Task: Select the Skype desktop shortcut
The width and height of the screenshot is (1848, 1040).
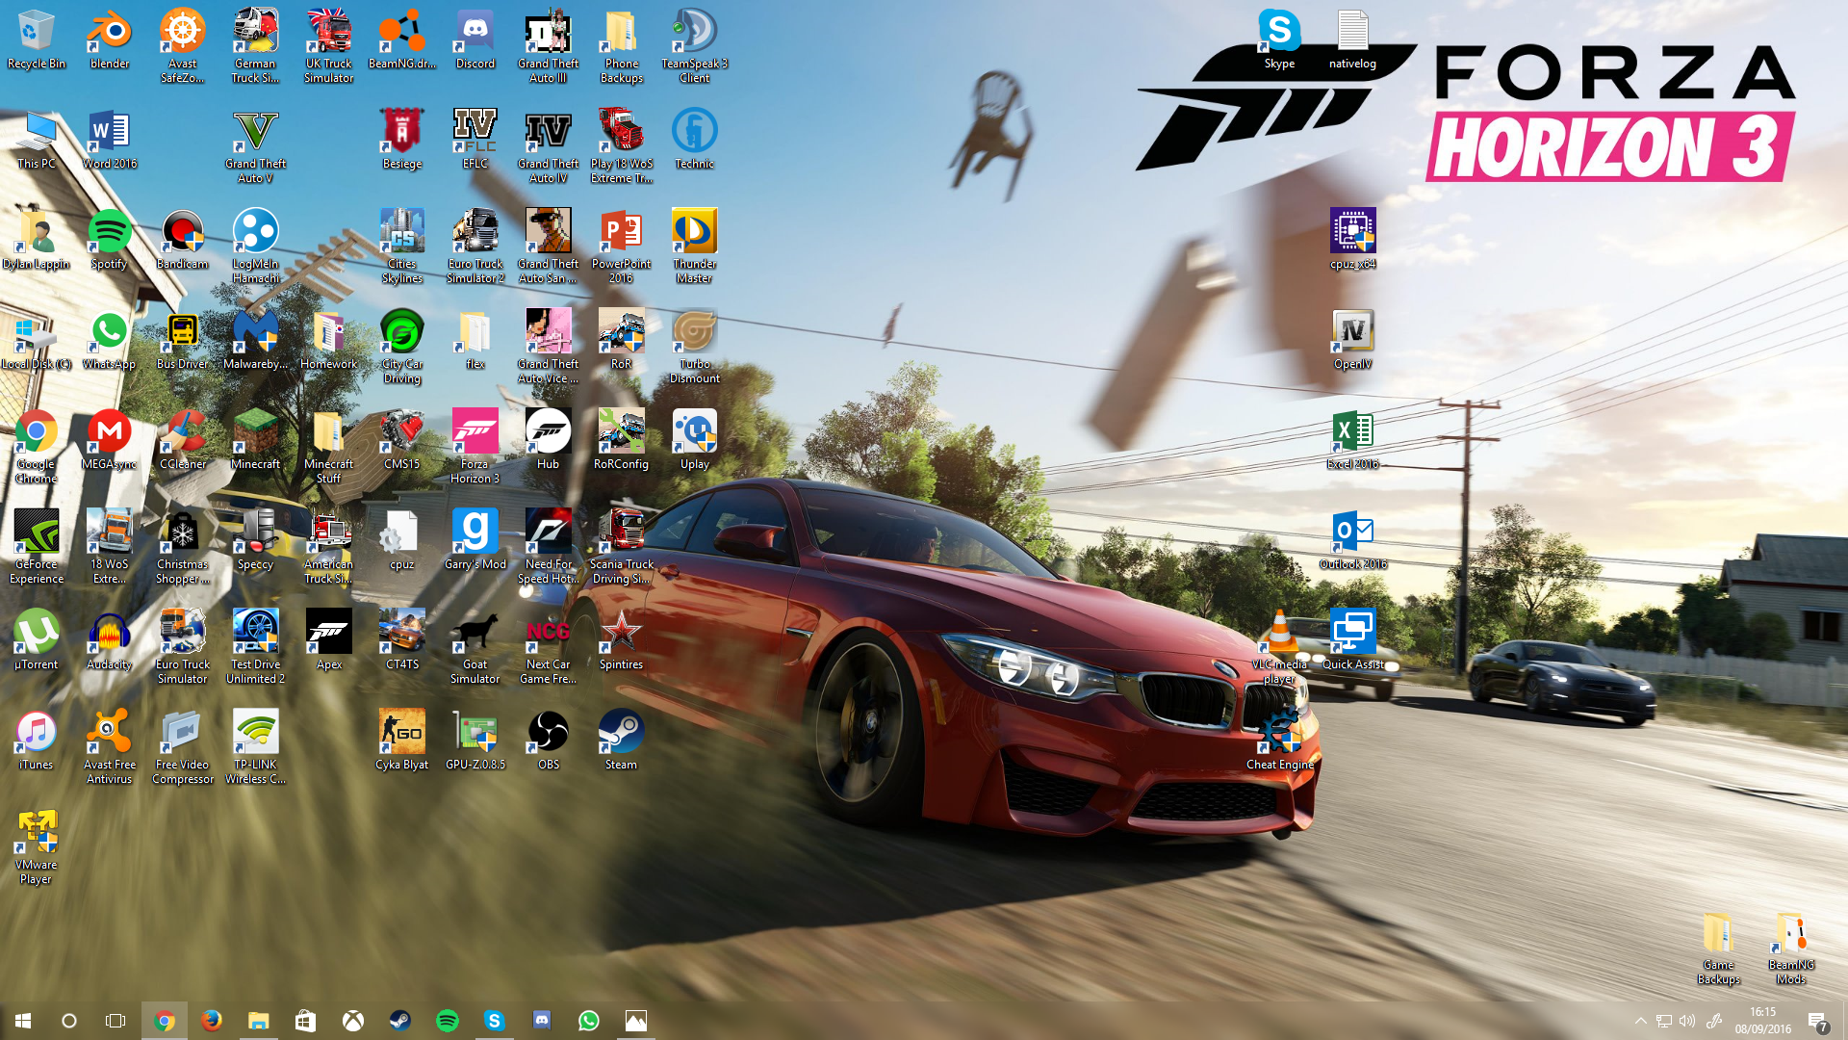Action: tap(1280, 40)
